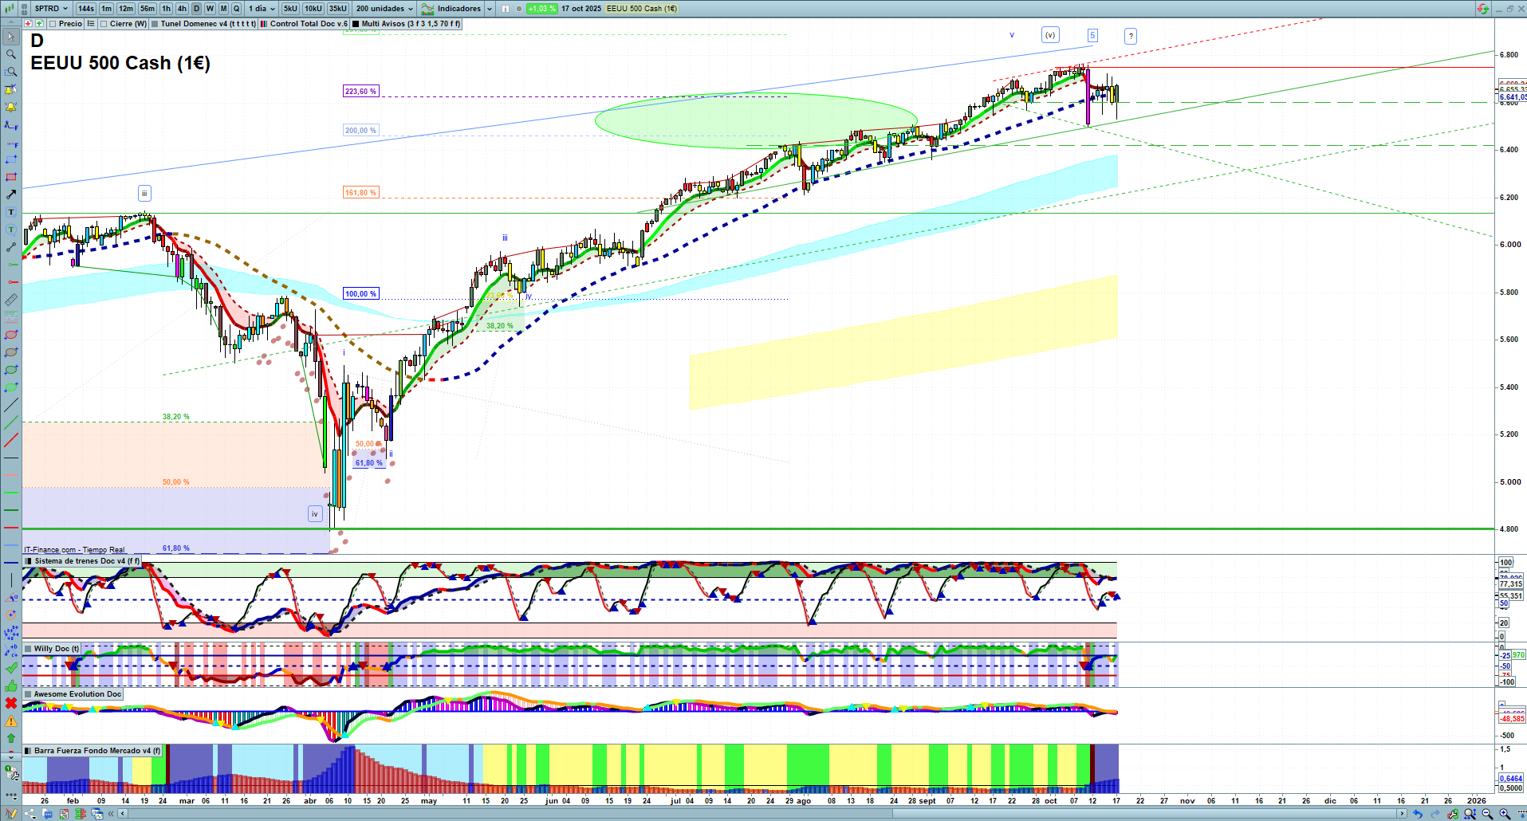Expand the arrow next to Indicadores
The image size is (1527, 821).
pyautogui.click(x=490, y=9)
